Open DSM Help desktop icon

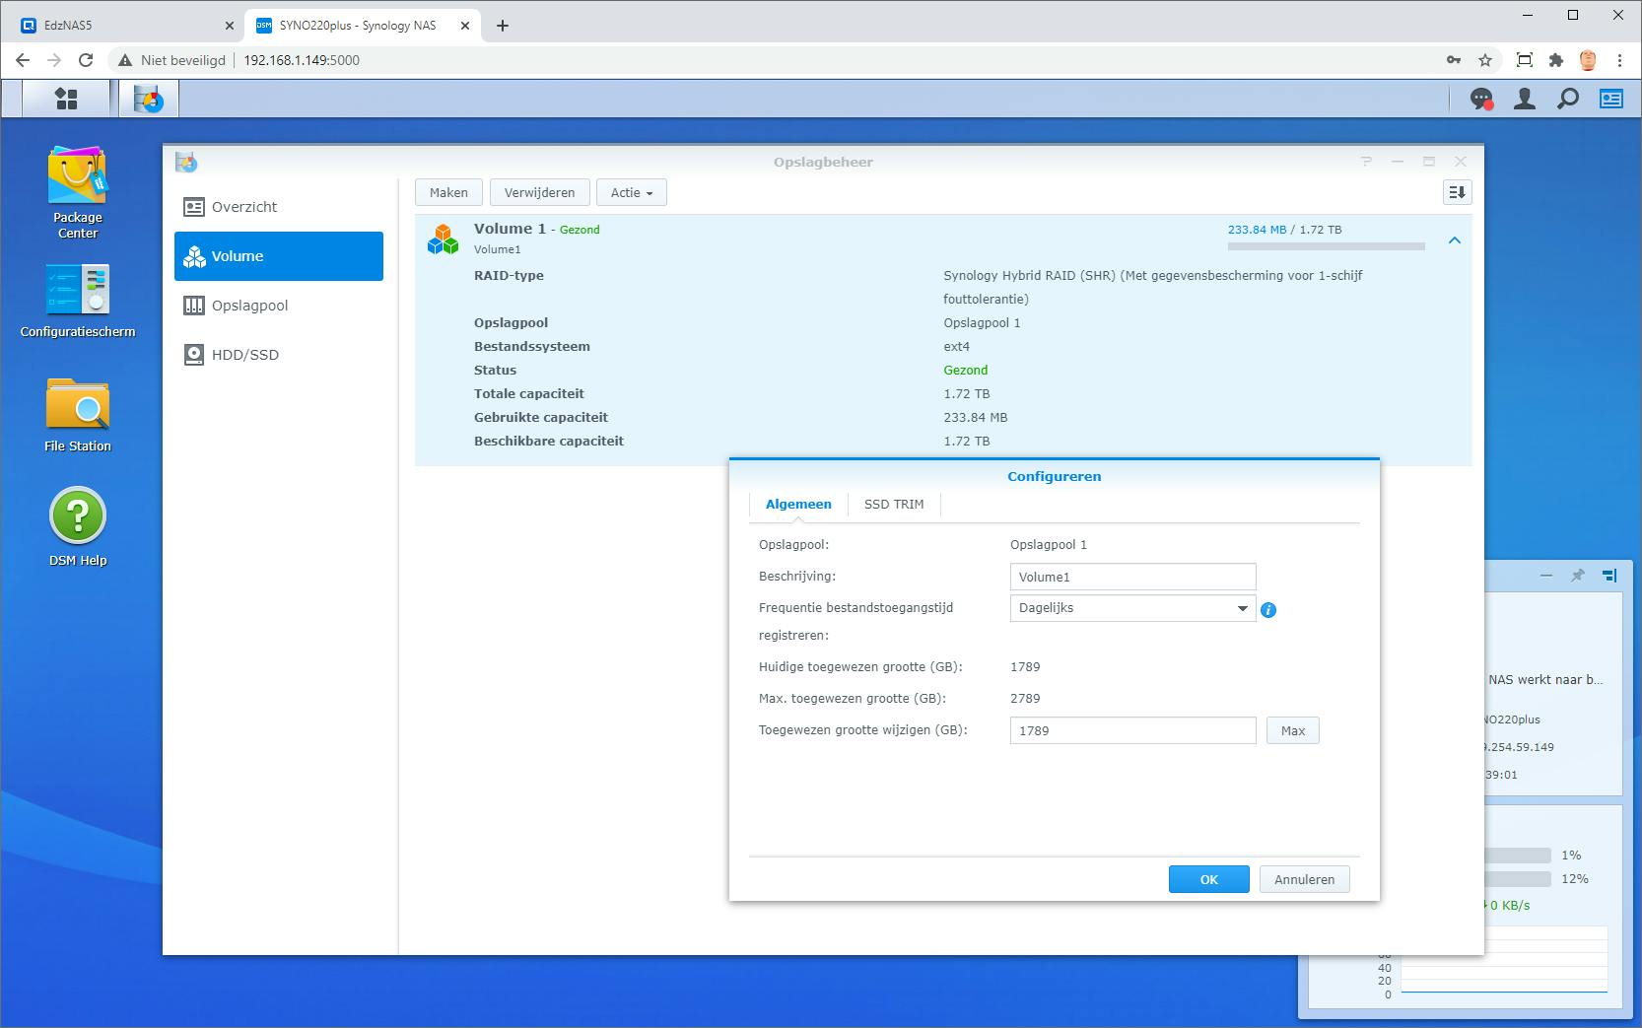[78, 527]
